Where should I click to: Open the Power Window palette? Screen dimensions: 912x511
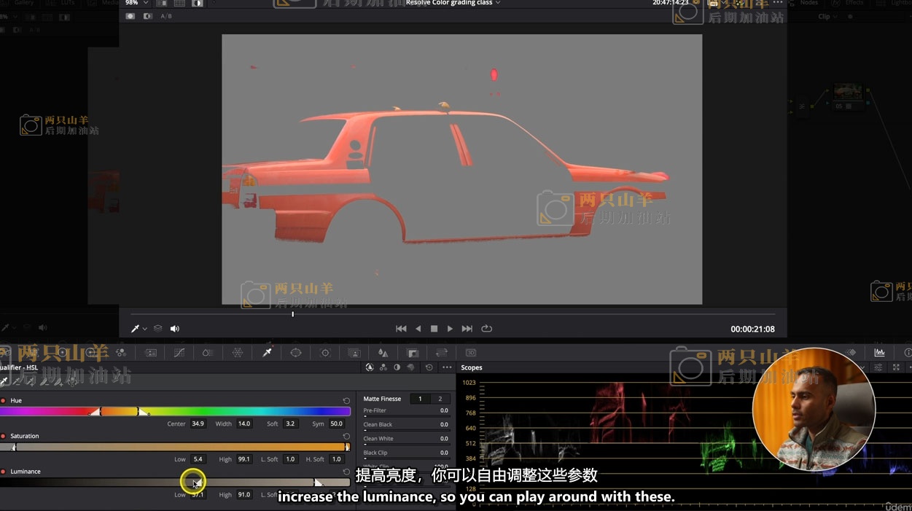pos(296,353)
